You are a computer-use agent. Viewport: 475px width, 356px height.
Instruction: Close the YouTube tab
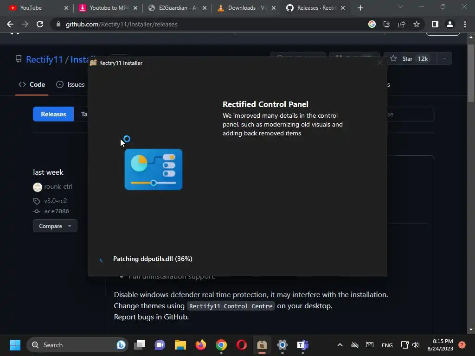tap(66, 8)
